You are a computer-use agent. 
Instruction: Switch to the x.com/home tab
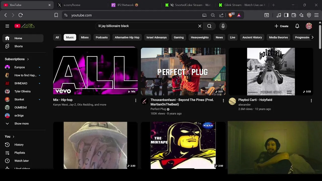[81, 5]
